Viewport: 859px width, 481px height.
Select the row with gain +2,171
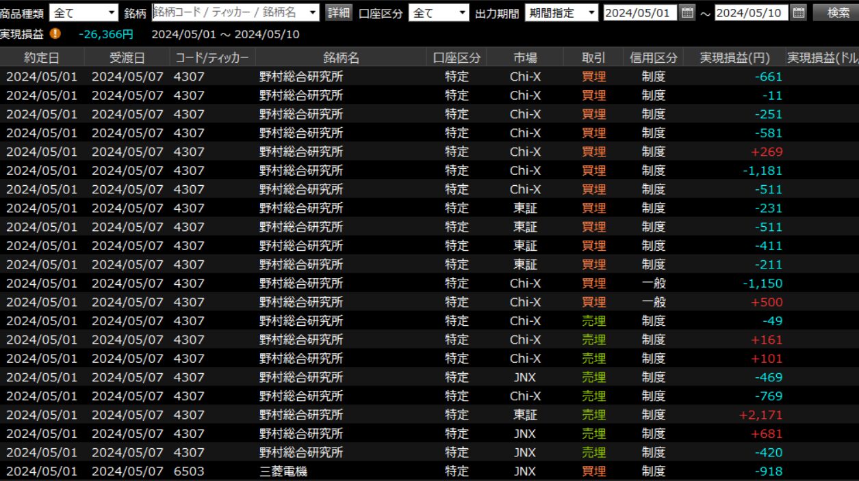pos(429,415)
